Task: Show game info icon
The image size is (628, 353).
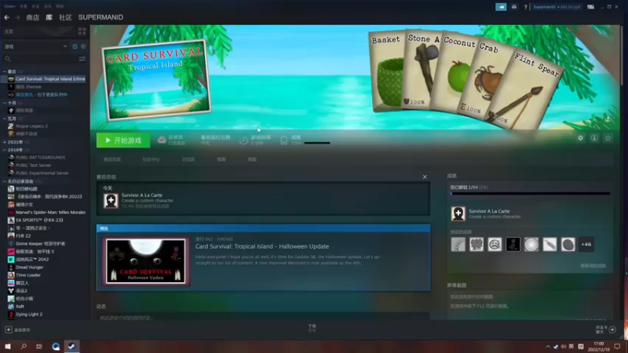Action: [x=594, y=138]
